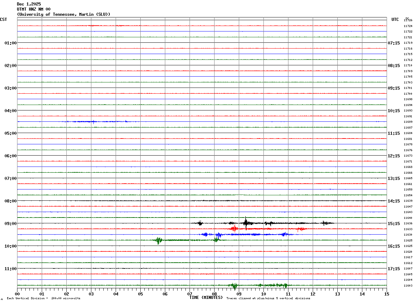Click minute tick label '01' on time axis
This screenshot has height=303, width=414.
[x=42, y=294]
